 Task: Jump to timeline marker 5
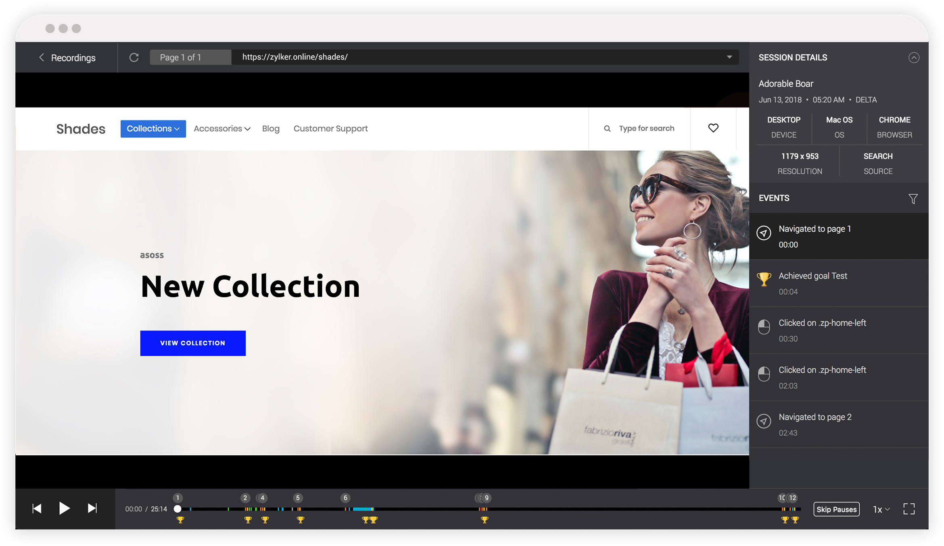coord(298,498)
